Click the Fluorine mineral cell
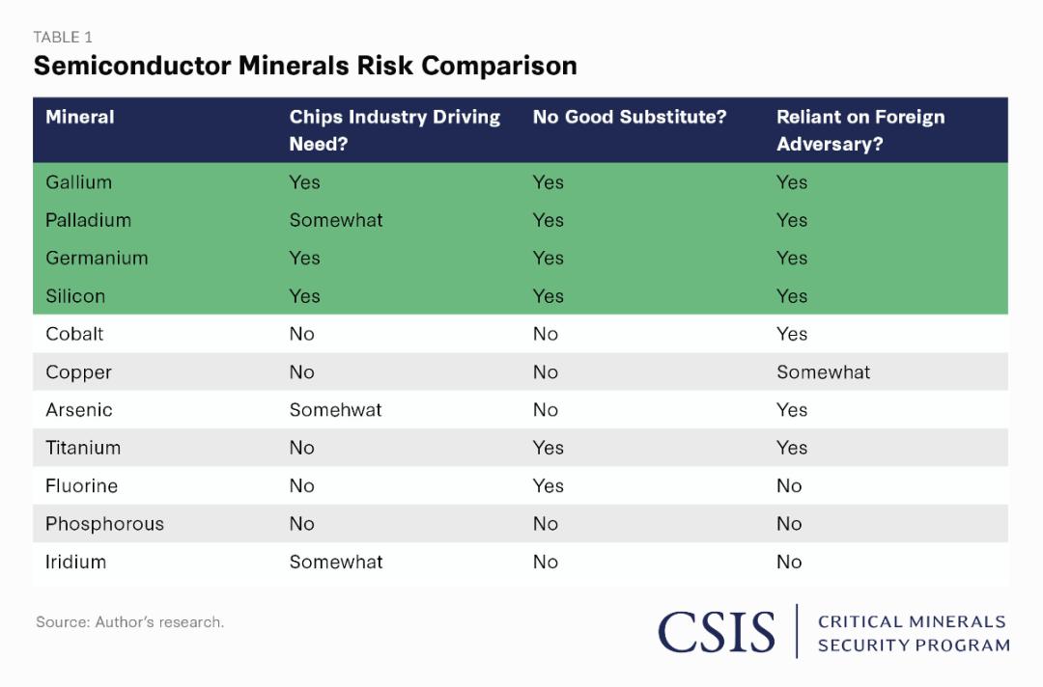Image resolution: width=1043 pixels, height=687 pixels. click(81, 486)
